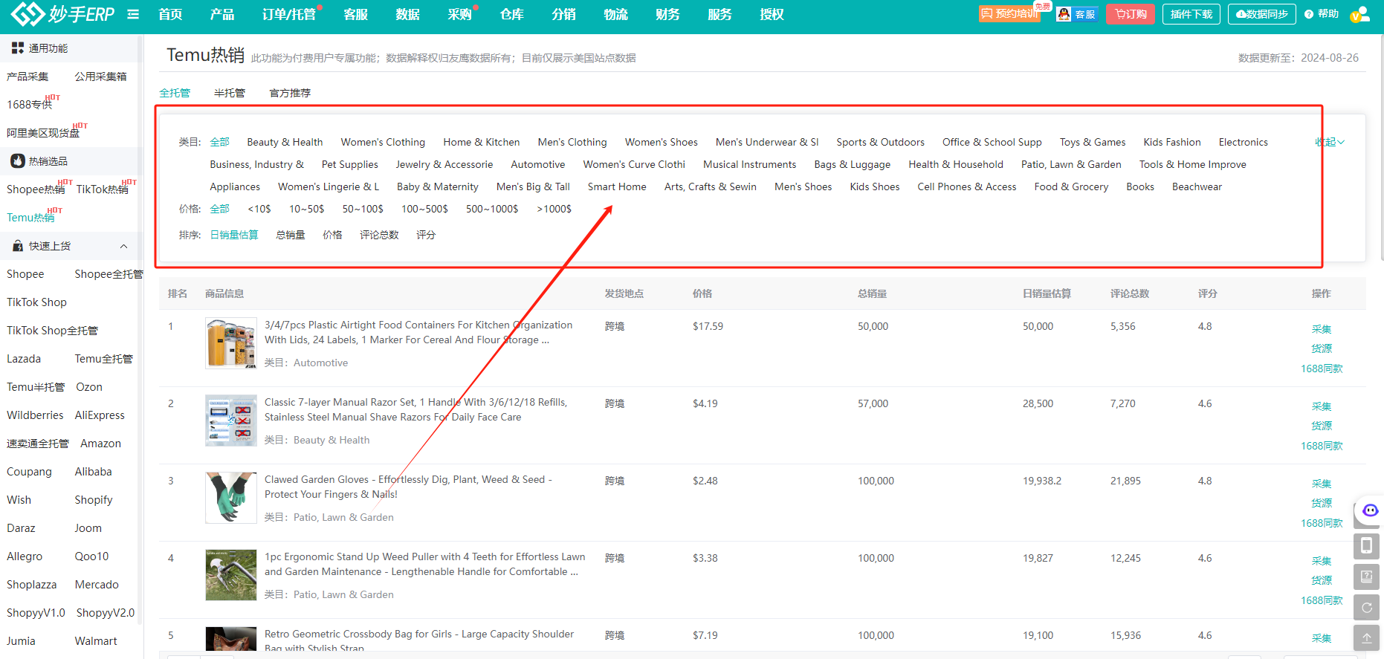Open the user account avatar icon

click(x=1359, y=14)
